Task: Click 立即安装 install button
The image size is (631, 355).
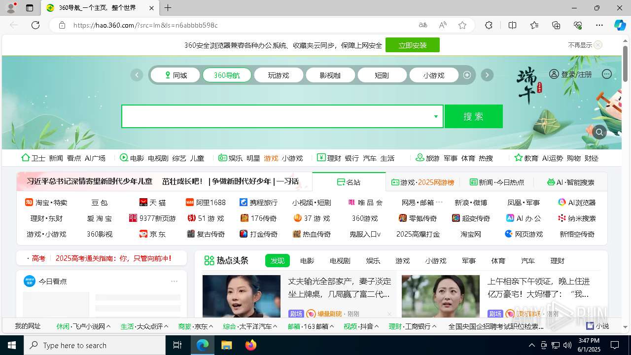Action: [x=413, y=45]
